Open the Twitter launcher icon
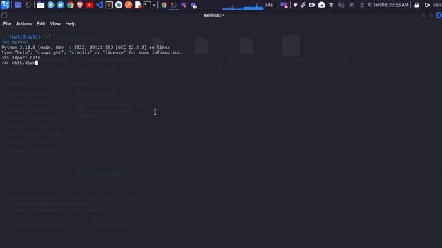Image resolution: width=442 pixels, height=248 pixels. click(x=60, y=5)
